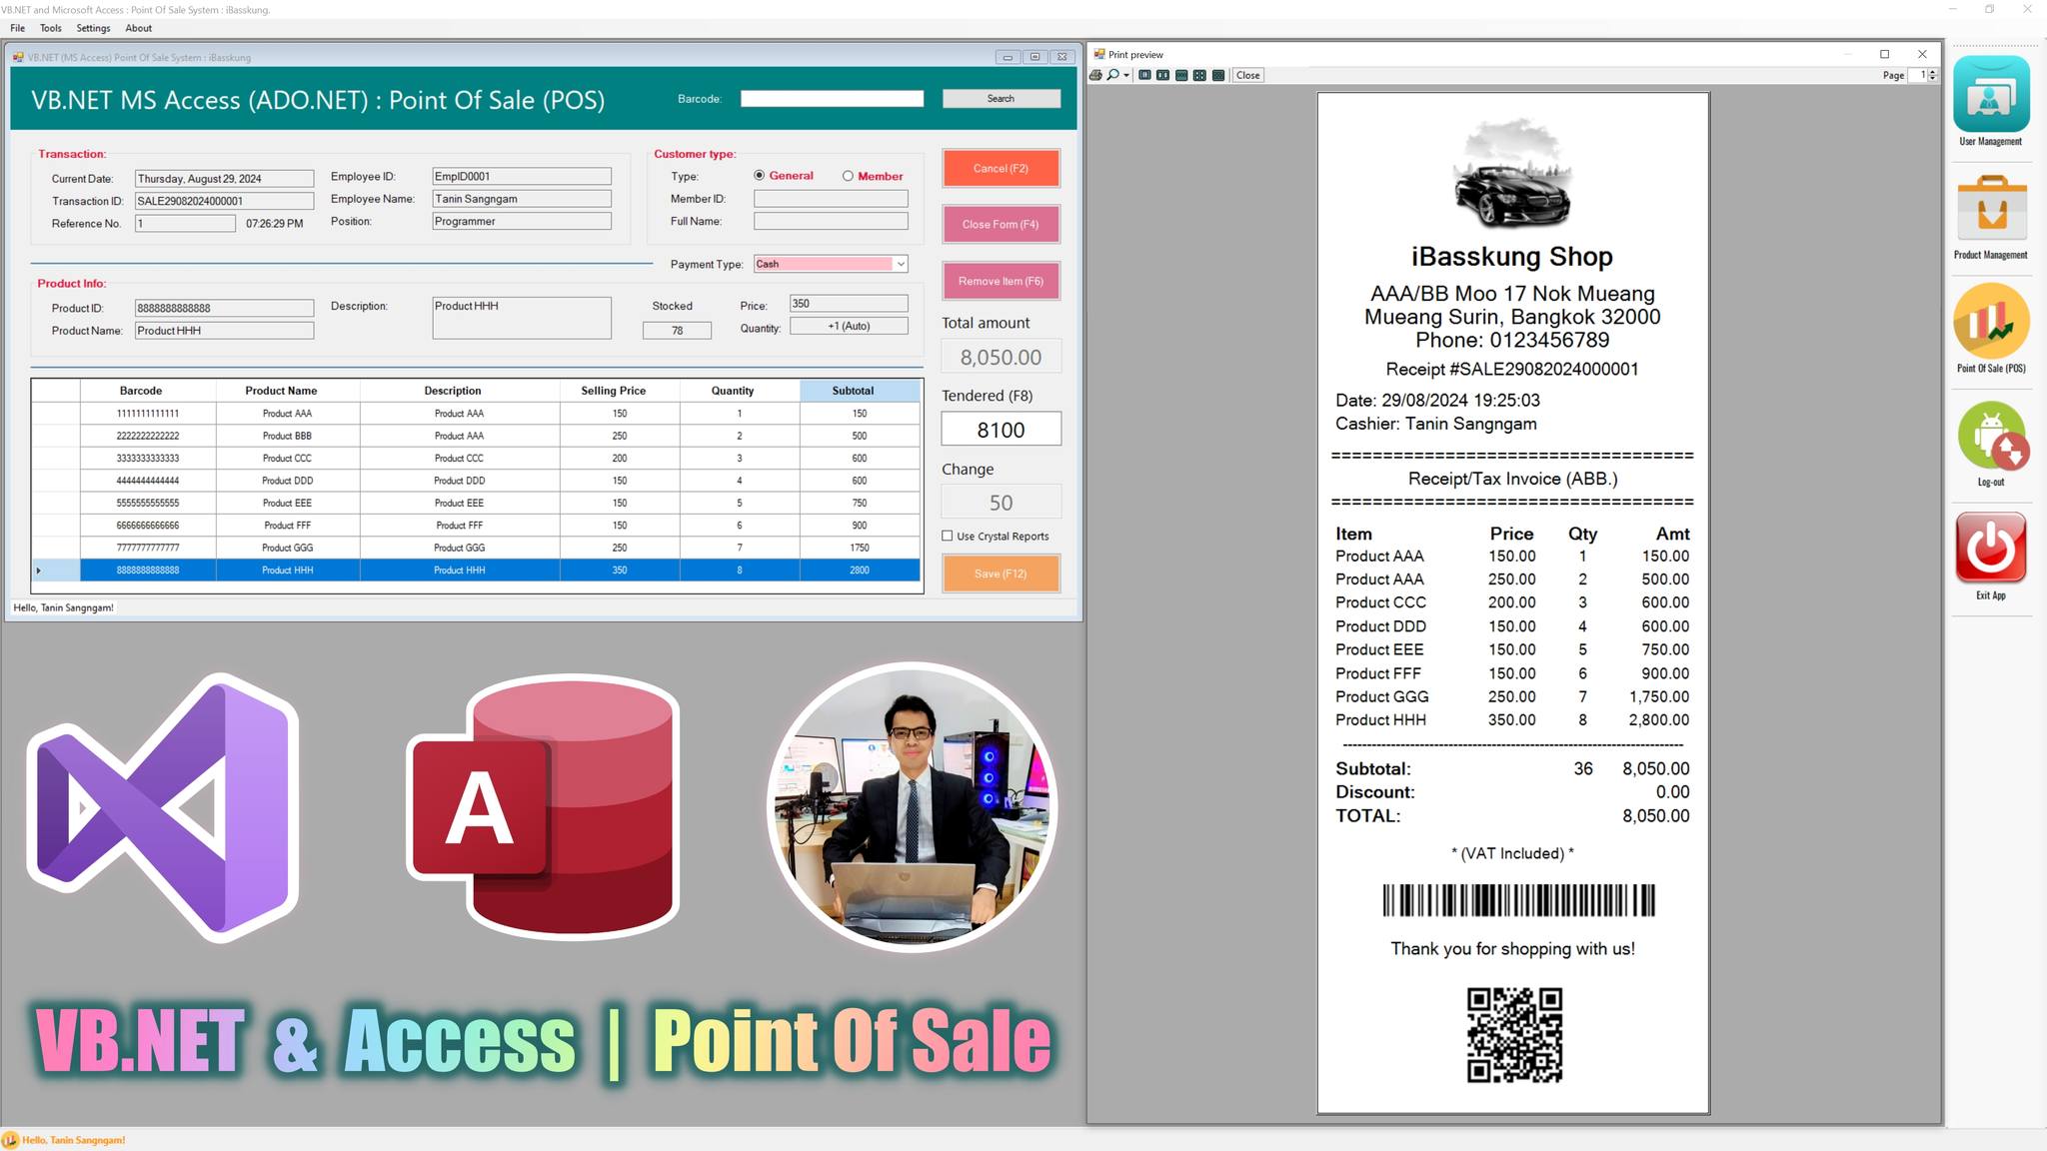Click the Quantity +1 (Auto) field
The height and width of the screenshot is (1151, 2047).
(x=849, y=326)
